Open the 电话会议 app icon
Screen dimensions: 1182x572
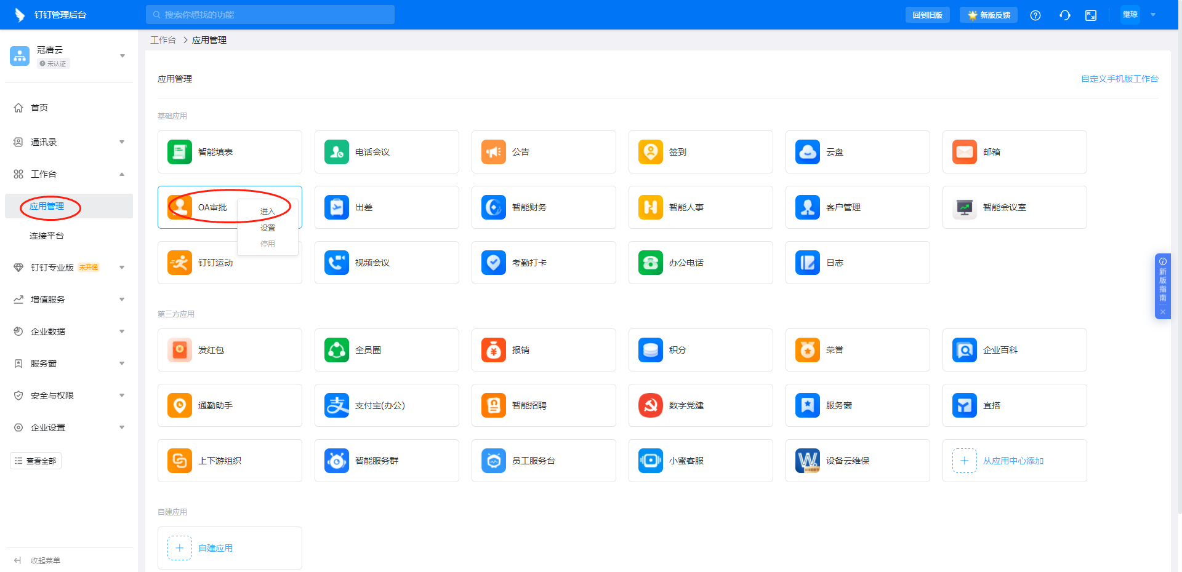tap(337, 152)
